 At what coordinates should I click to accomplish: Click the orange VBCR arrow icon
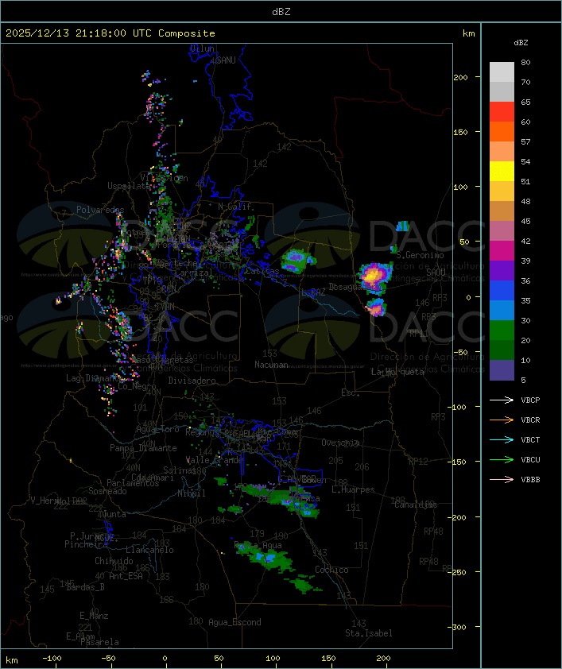point(502,420)
